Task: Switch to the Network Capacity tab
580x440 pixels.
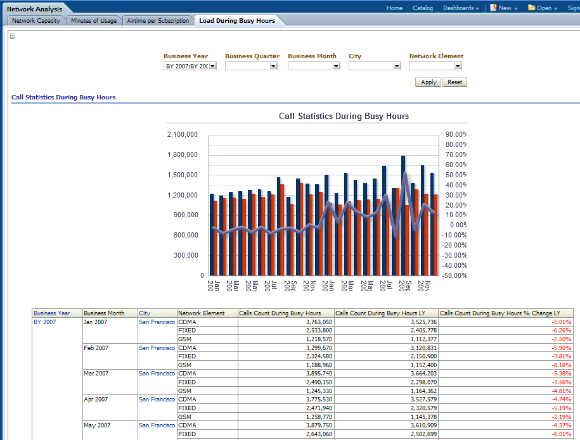Action: 36,21
